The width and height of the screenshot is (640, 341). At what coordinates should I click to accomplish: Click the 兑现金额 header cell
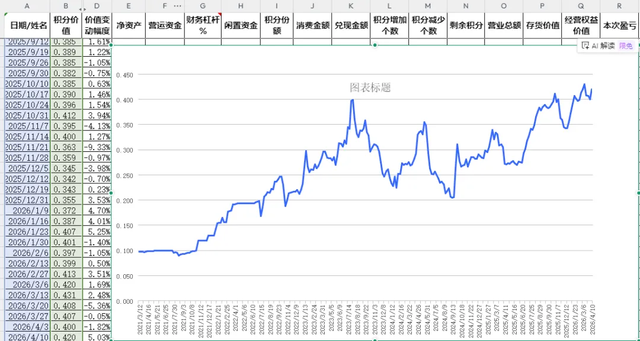(351, 25)
